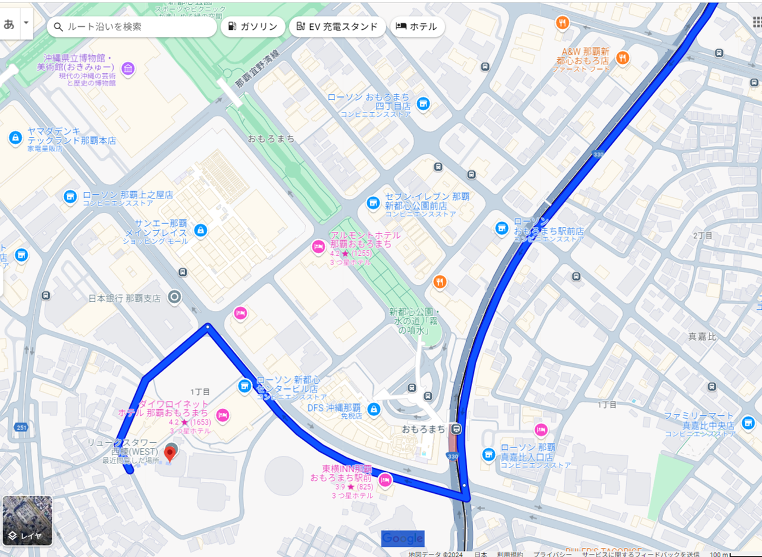Screen dimensions: 762x557
Task: Click the Bank of Japan Naha branch marker
Action: pyautogui.click(x=174, y=297)
